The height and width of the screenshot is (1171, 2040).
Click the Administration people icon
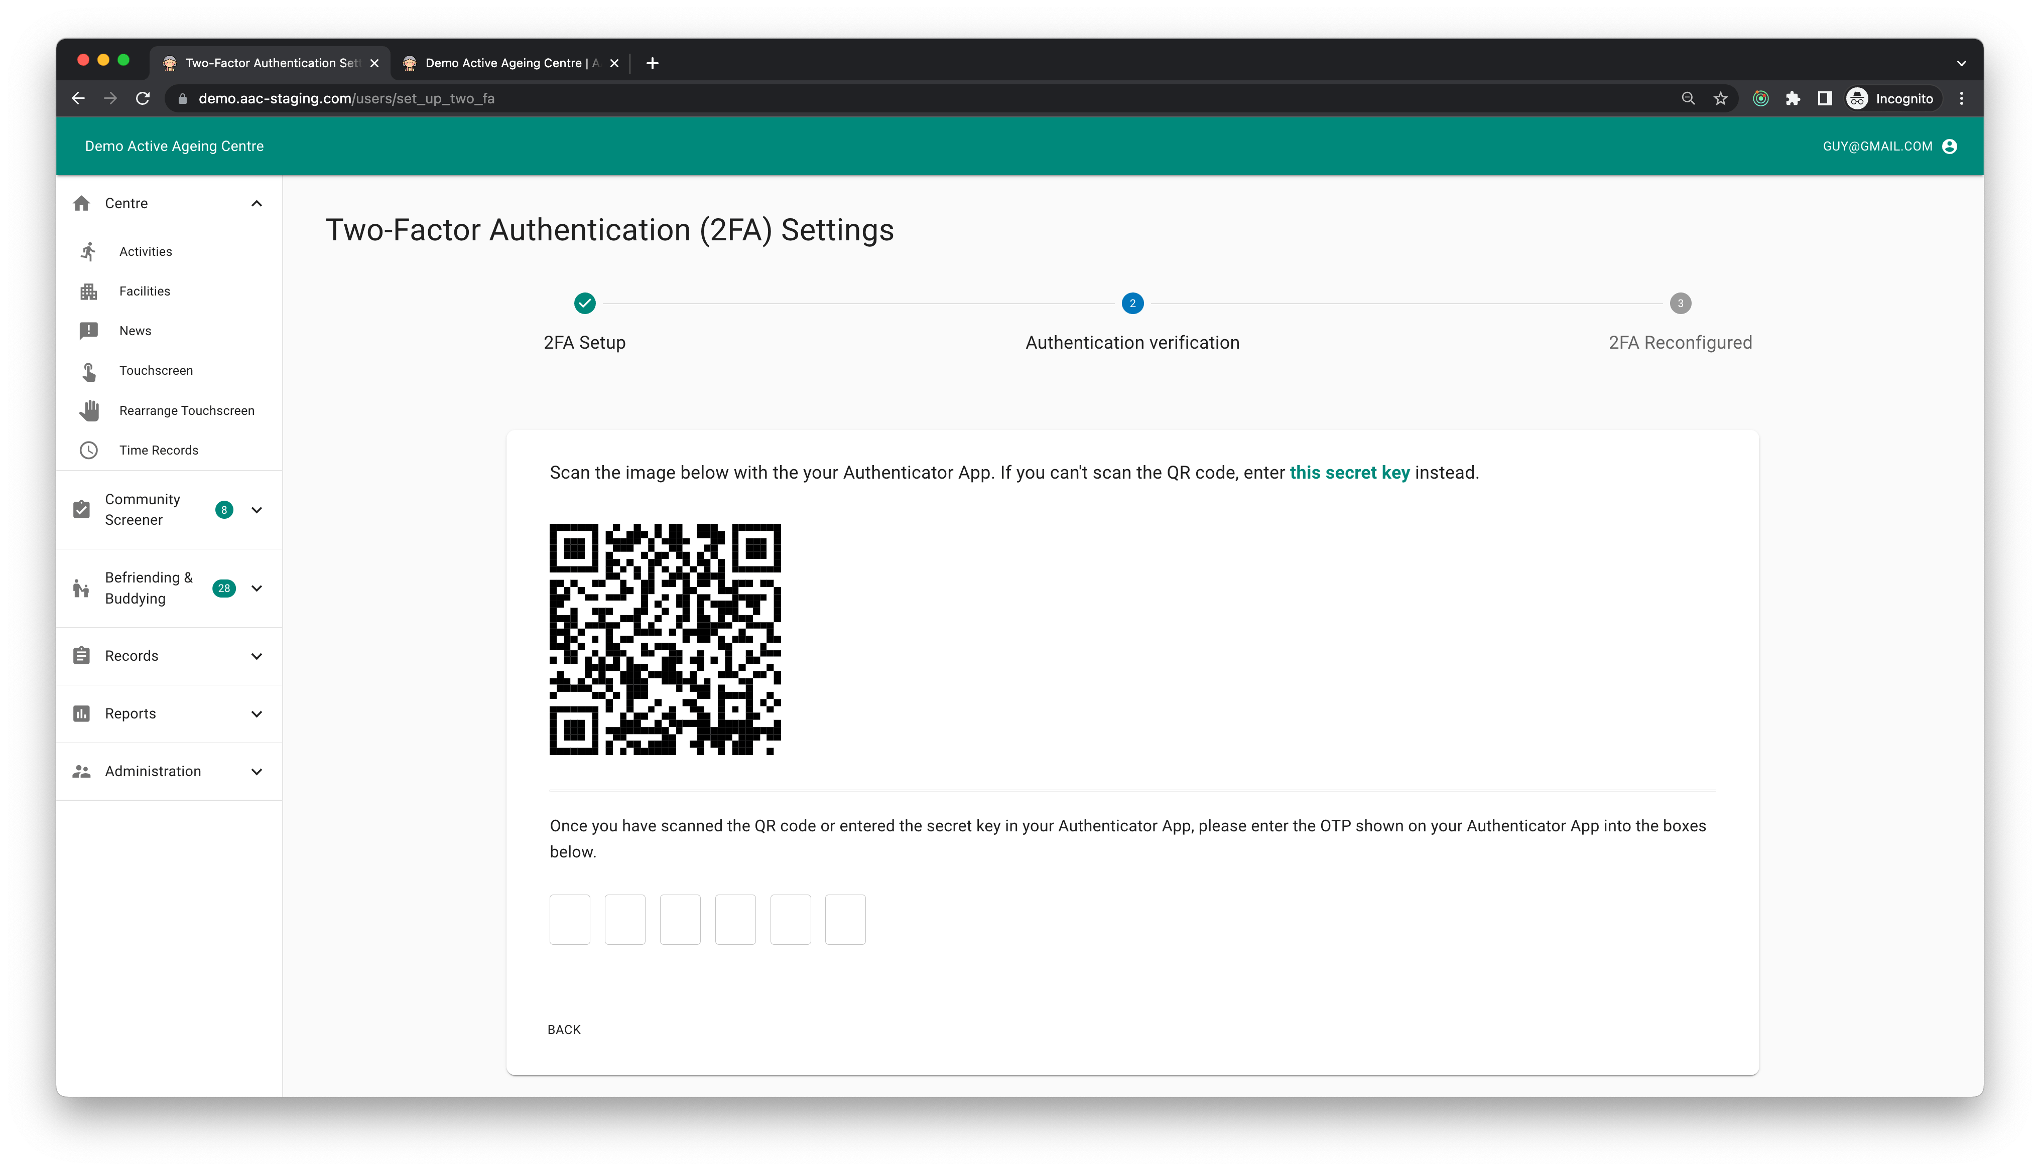[81, 771]
